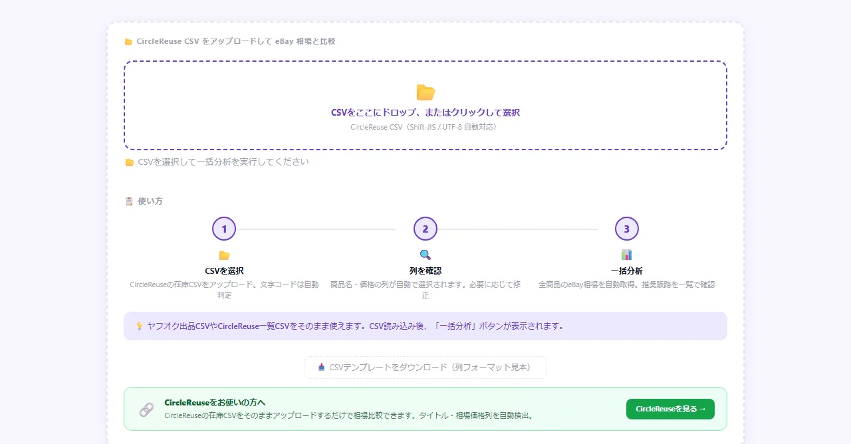Click the folder icon beside the CircleReuse CSV upload heading
Image resolution: width=851 pixels, height=444 pixels.
[128, 42]
